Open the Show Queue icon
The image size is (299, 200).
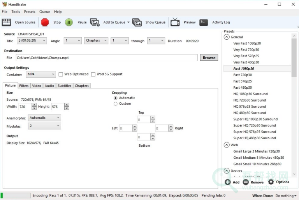[x=137, y=22]
